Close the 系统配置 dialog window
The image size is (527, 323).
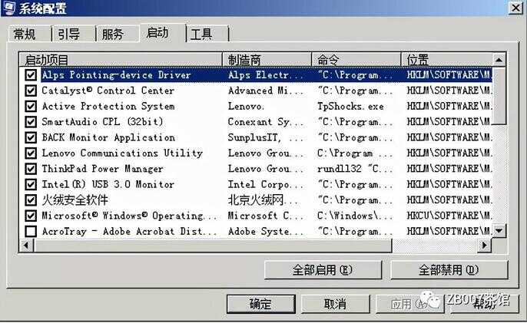(x=516, y=8)
